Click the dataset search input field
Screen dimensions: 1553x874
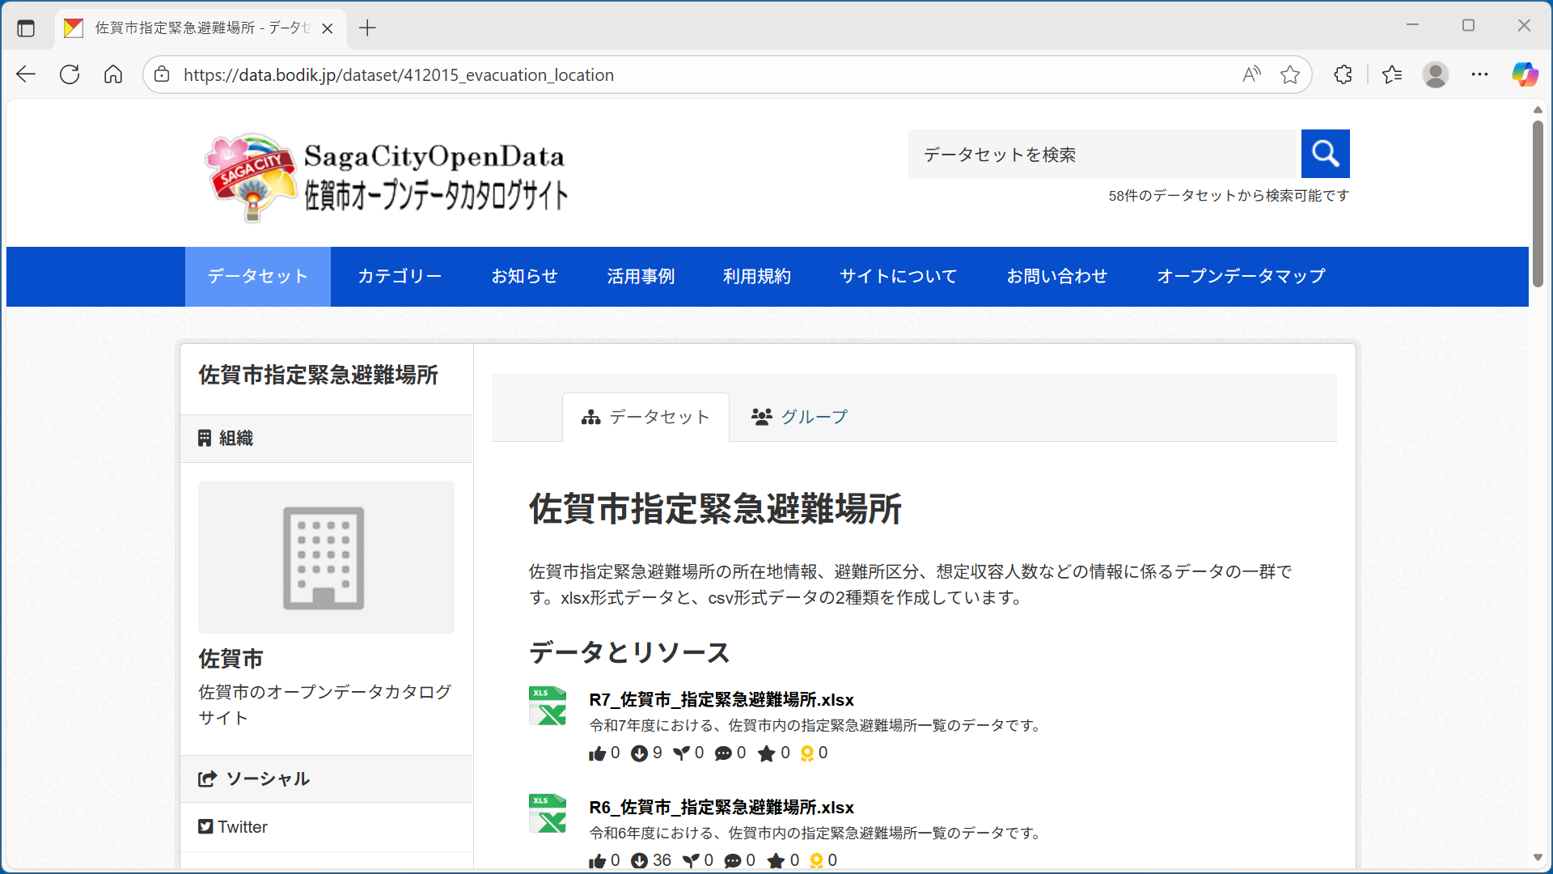pyautogui.click(x=1102, y=154)
